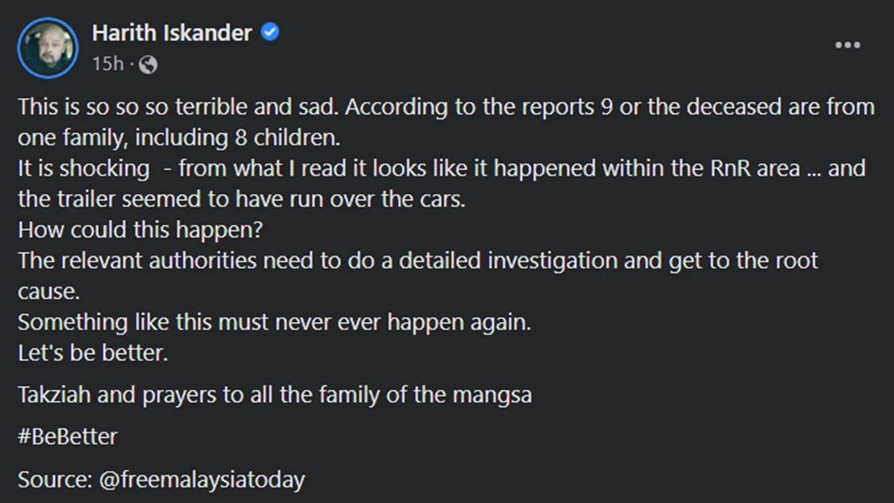Click the blue verified badge
894x503 pixels.
coord(270,32)
